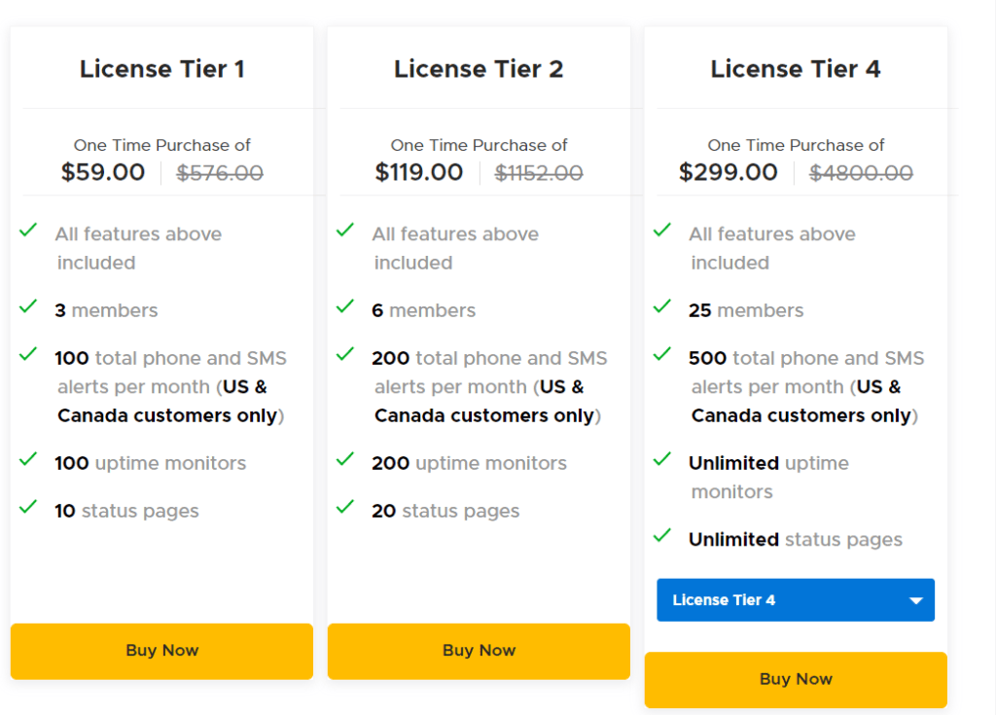Click the checkmark beside '10 status pages'

click(28, 507)
